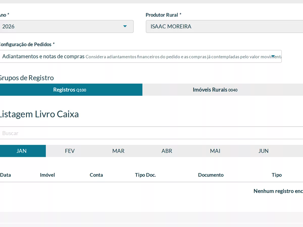Click the Conta column header
Image resolution: width=303 pixels, height=227 pixels.
(96, 175)
